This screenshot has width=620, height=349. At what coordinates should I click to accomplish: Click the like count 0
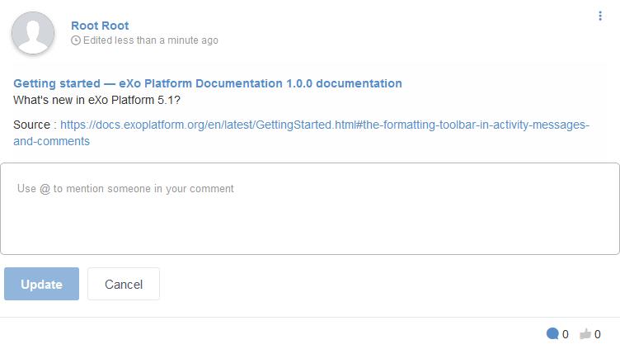pyautogui.click(x=598, y=334)
